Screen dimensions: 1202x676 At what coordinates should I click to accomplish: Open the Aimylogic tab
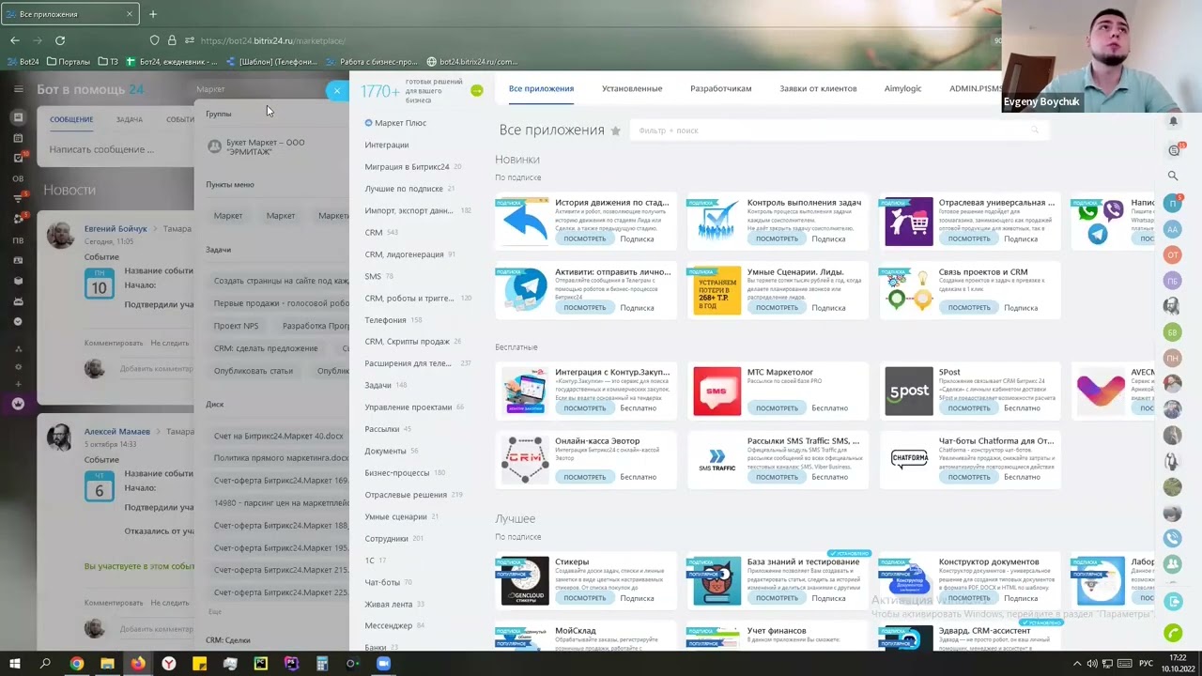point(902,88)
